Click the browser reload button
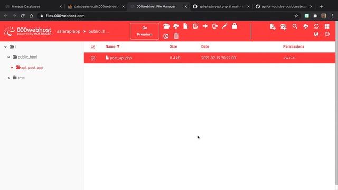Image resolution: width=338 pixels, height=190 pixels. 23,16
